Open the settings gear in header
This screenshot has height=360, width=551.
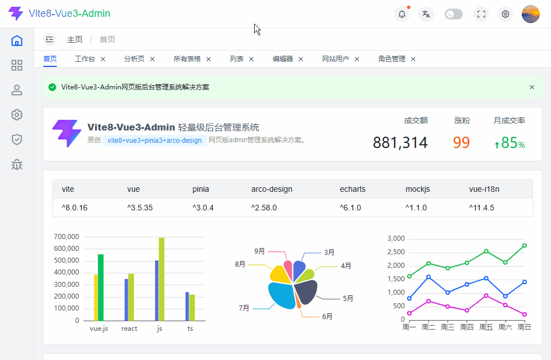click(x=505, y=14)
